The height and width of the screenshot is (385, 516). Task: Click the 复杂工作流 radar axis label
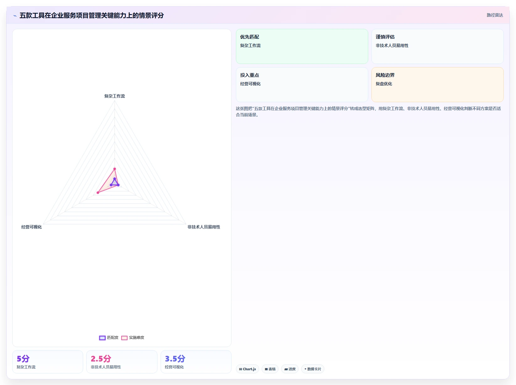(114, 96)
